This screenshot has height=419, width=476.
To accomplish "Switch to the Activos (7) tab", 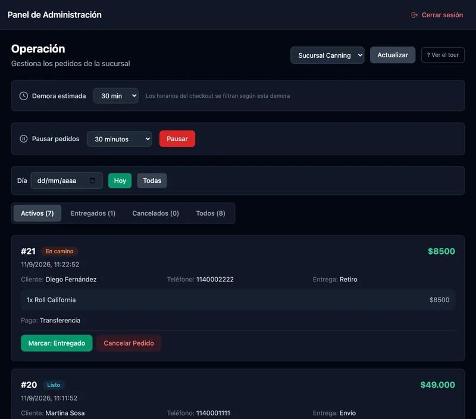I will click(x=37, y=213).
